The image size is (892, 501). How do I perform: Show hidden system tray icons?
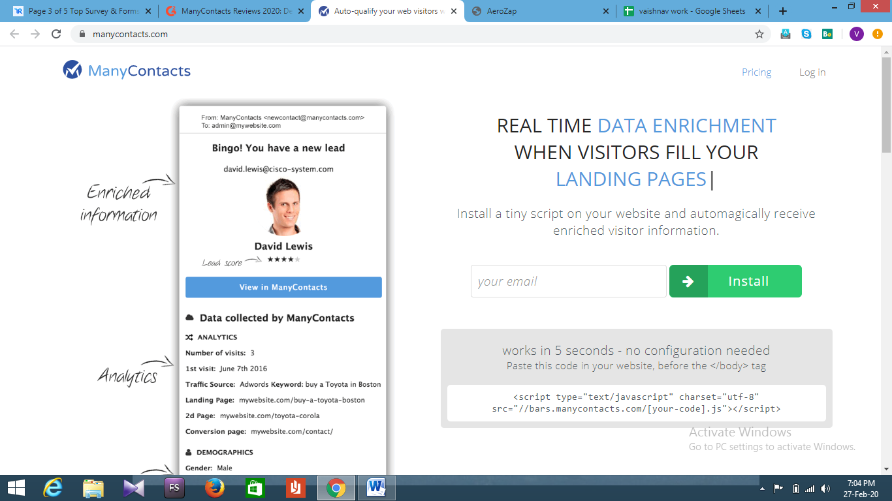[762, 489]
